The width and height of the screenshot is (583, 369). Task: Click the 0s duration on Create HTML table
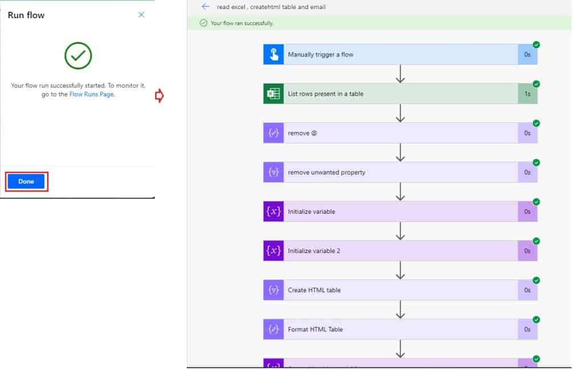click(x=527, y=290)
